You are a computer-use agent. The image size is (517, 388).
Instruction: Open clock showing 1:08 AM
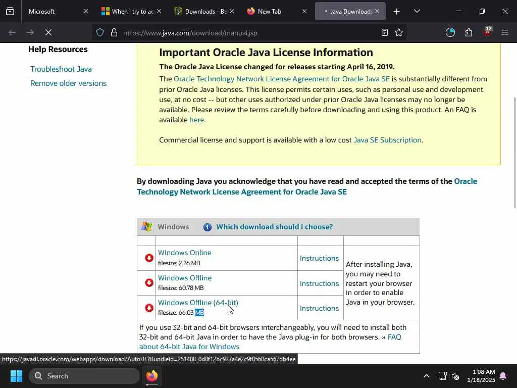pyautogui.click(x=481, y=376)
